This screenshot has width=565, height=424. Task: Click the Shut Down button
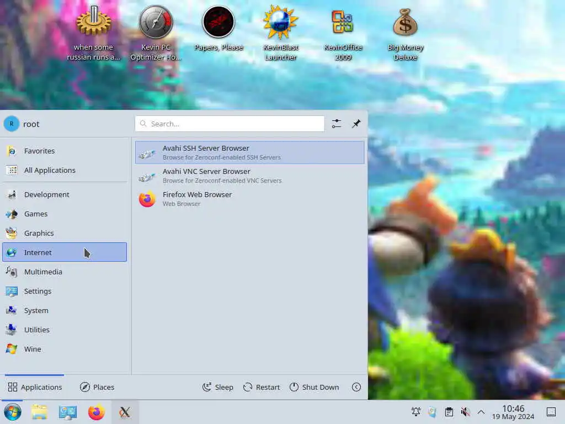(x=314, y=387)
